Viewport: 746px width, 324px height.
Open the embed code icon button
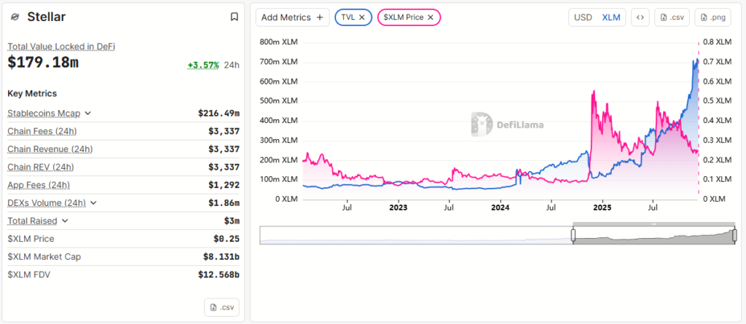click(x=640, y=17)
